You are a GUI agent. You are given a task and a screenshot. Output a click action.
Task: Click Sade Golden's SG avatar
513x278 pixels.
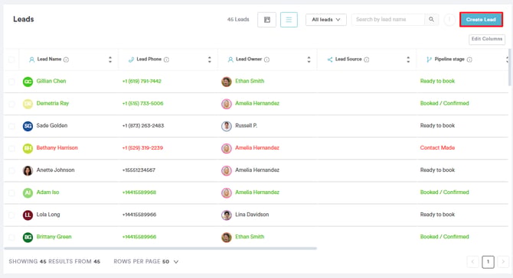point(28,126)
